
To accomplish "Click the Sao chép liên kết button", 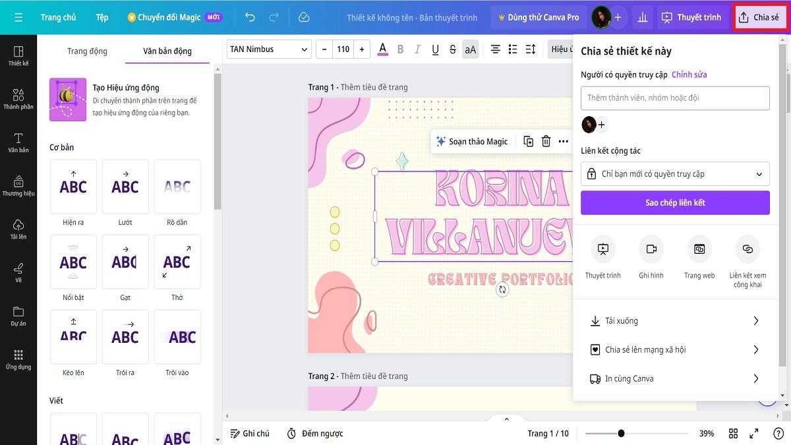I will pos(675,202).
